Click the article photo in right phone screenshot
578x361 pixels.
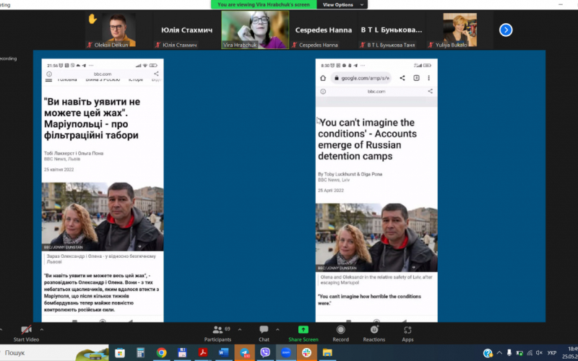[x=376, y=238]
